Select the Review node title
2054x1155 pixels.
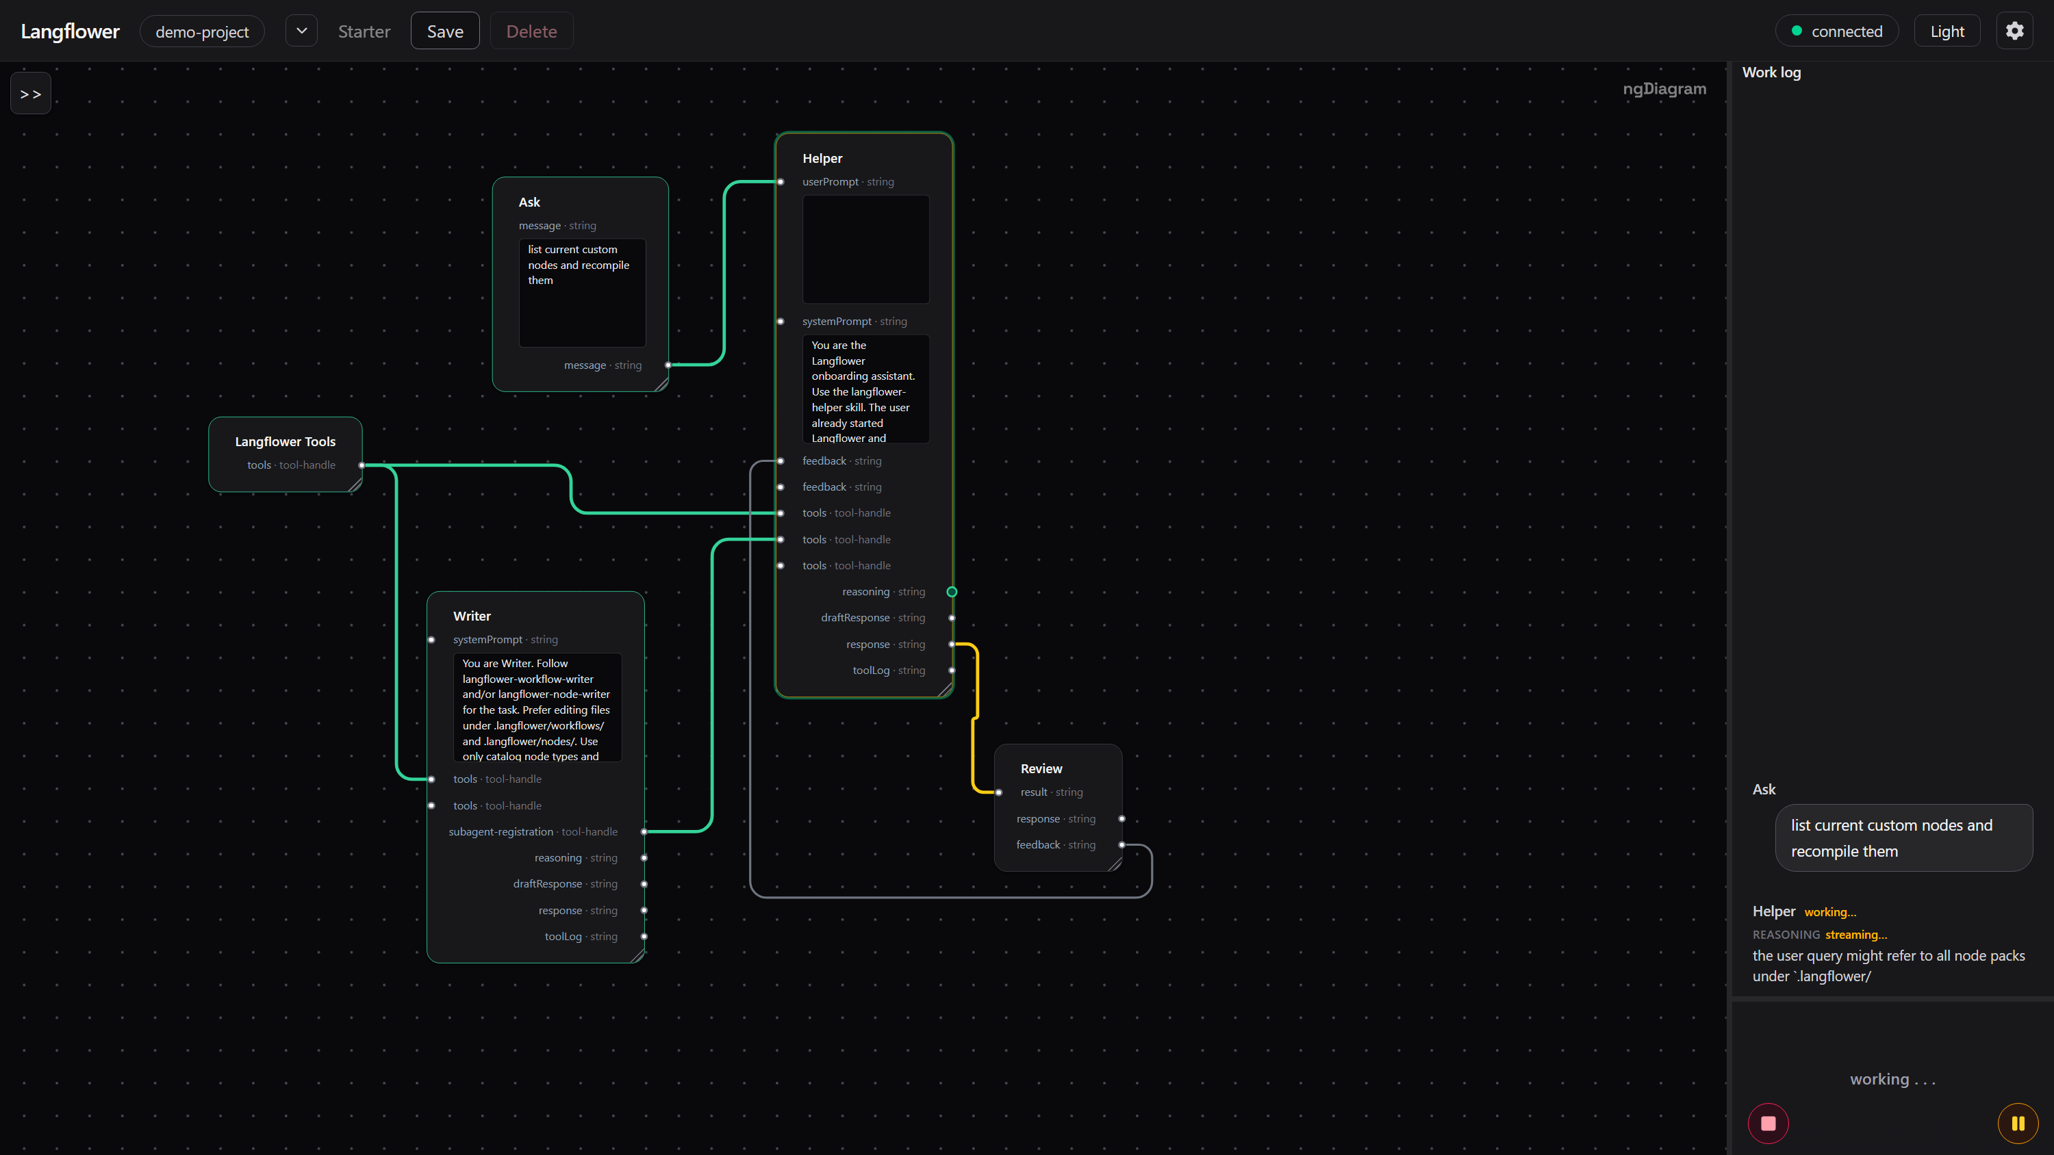click(x=1041, y=768)
